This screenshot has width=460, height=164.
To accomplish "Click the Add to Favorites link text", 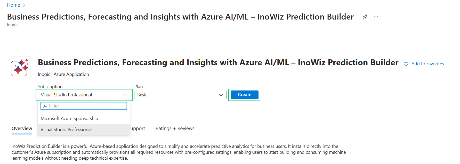I will [x=427, y=64].
